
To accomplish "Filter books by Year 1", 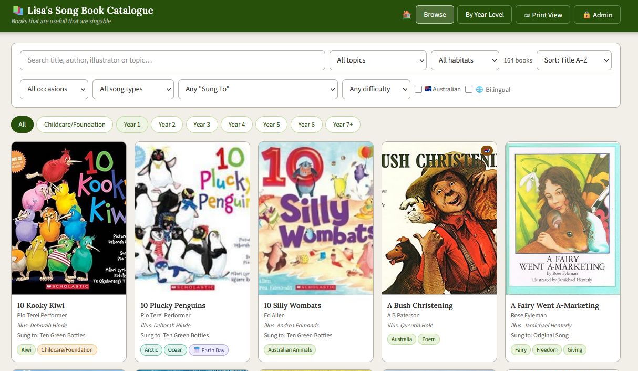I will (132, 125).
